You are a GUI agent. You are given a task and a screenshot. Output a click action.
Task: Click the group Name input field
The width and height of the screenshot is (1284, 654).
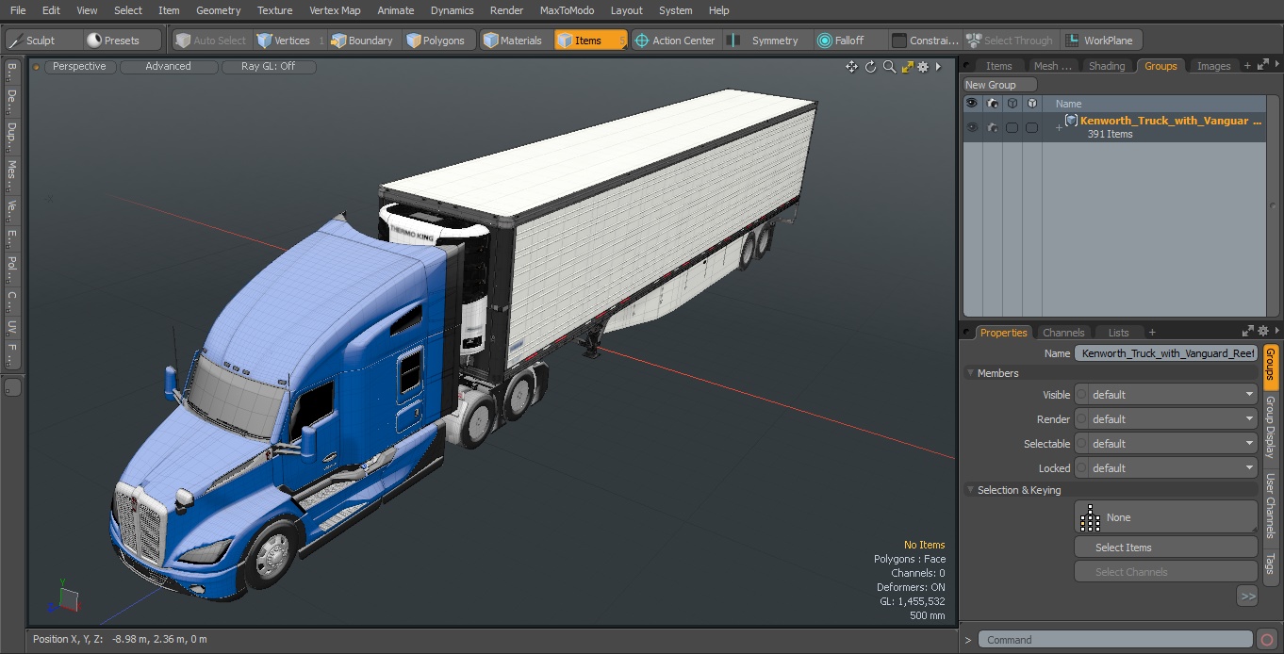(x=1166, y=353)
